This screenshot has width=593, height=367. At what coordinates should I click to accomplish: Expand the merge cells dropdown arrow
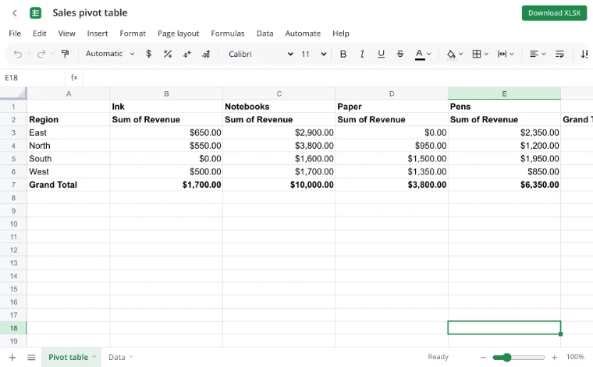coord(512,54)
